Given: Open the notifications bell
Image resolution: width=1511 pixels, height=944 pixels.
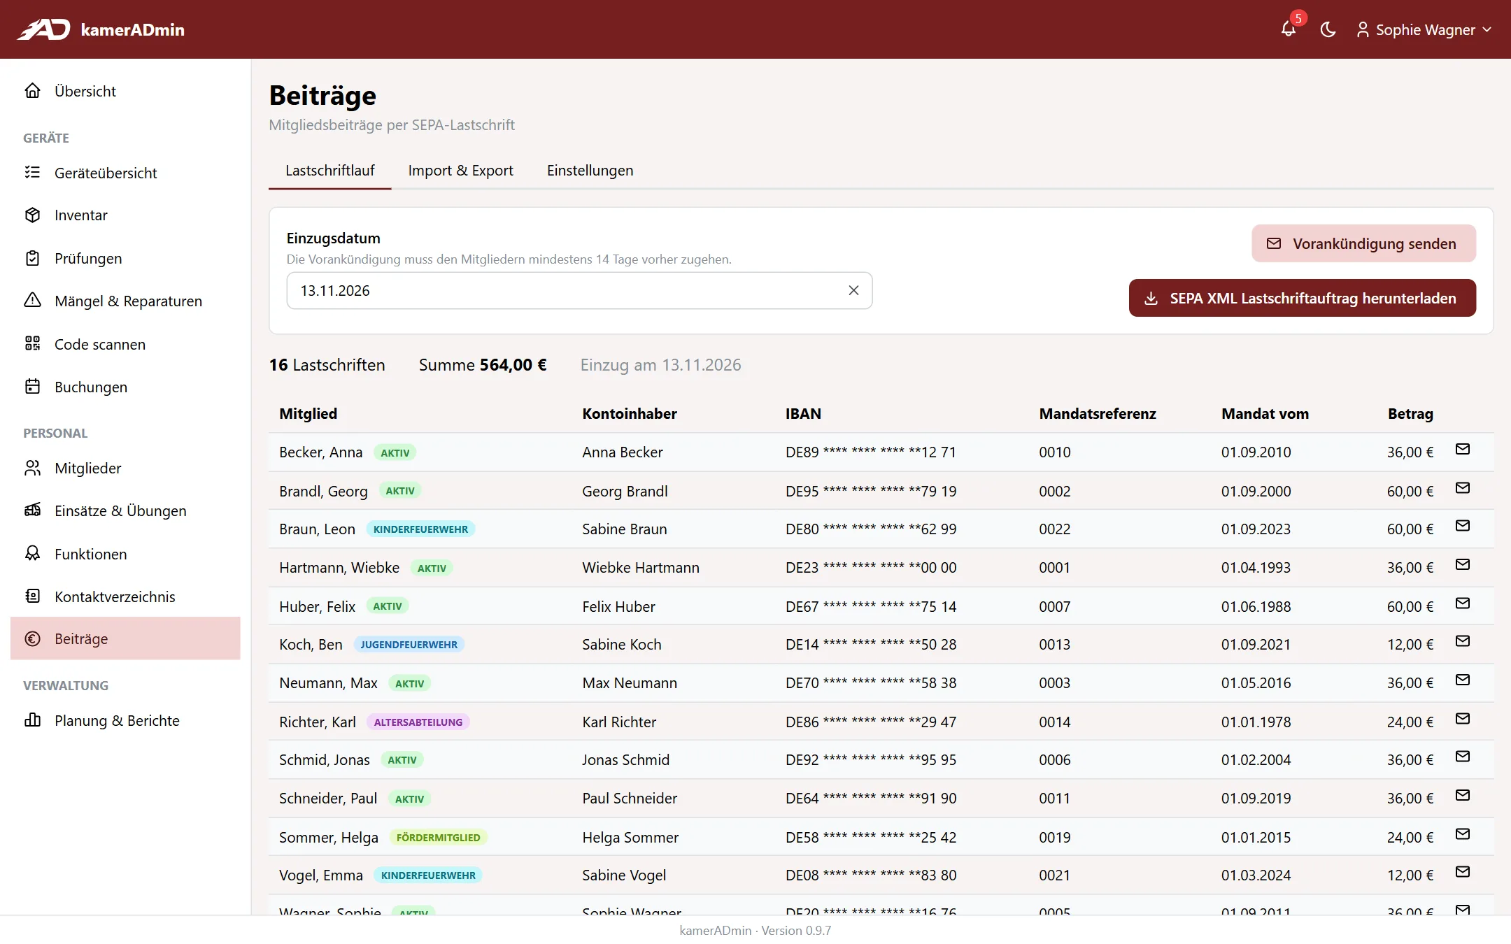Looking at the screenshot, I should tap(1288, 29).
